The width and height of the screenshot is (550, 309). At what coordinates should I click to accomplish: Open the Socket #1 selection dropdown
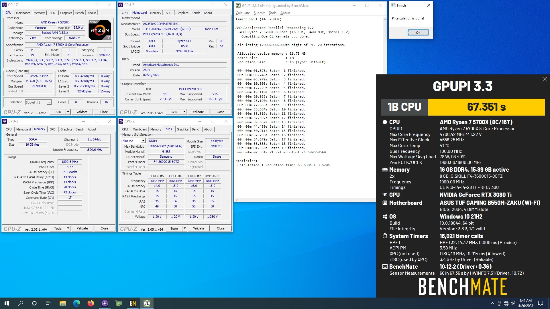49,102
